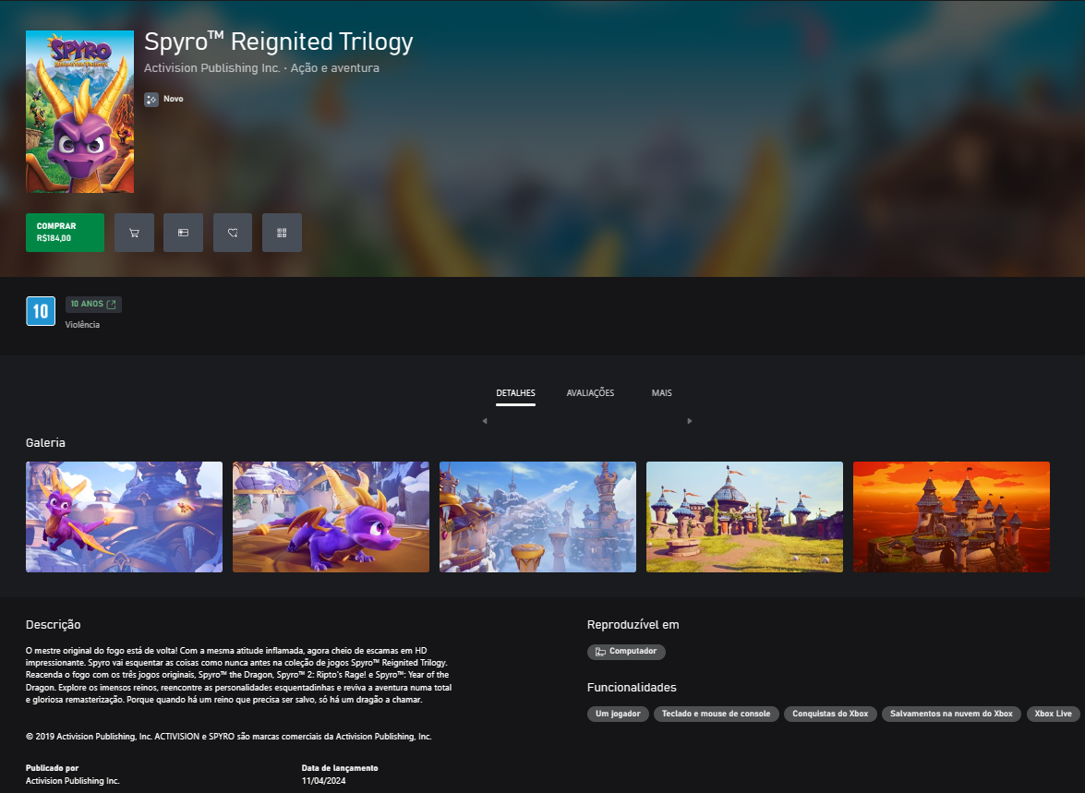Click the right tab scroll arrow
1085x793 pixels.
tap(689, 421)
